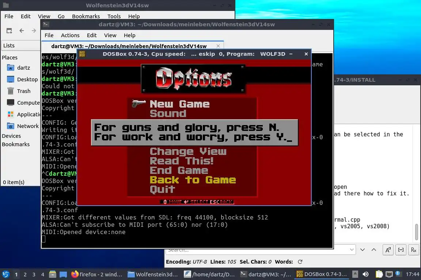
Task: Open the View menu in the file manager
Action: tap(44, 16)
